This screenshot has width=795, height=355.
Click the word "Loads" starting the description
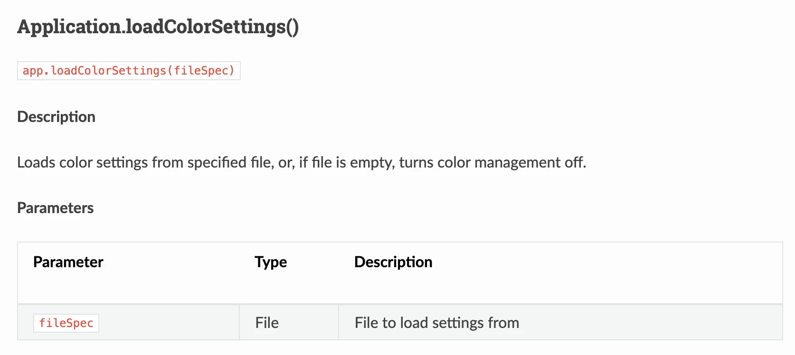(36, 162)
